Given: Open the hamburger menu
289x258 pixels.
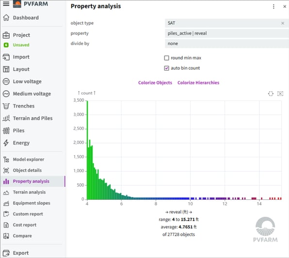Looking at the screenshot, I should coord(6,3).
